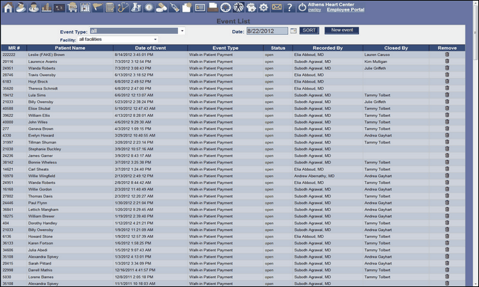Click trash icon for Hoyt Brock
479x287 pixels.
click(447, 81)
